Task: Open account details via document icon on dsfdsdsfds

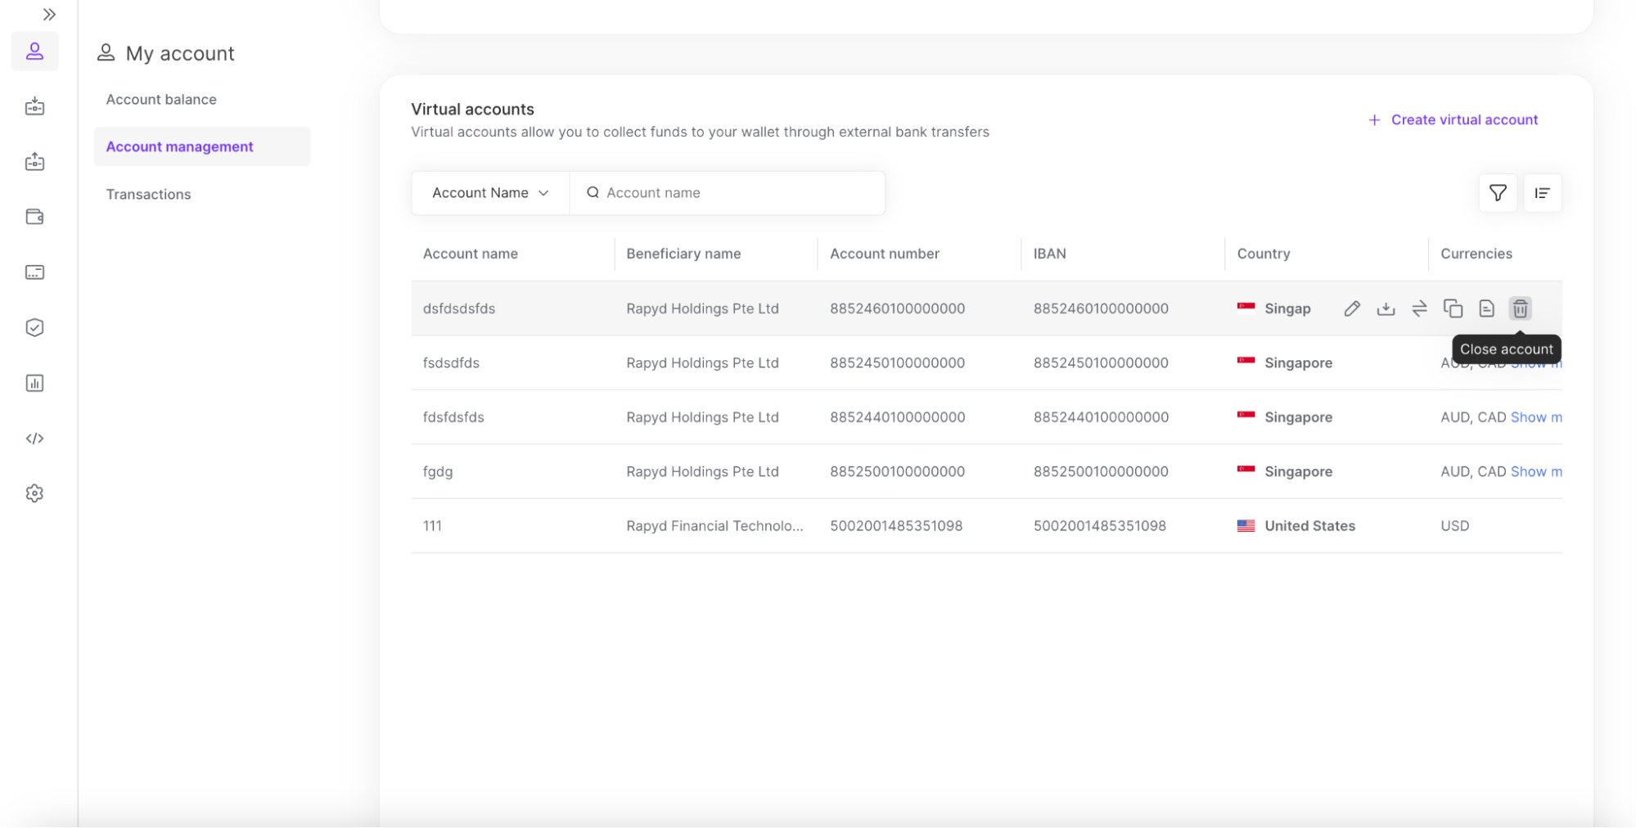Action: tap(1486, 308)
